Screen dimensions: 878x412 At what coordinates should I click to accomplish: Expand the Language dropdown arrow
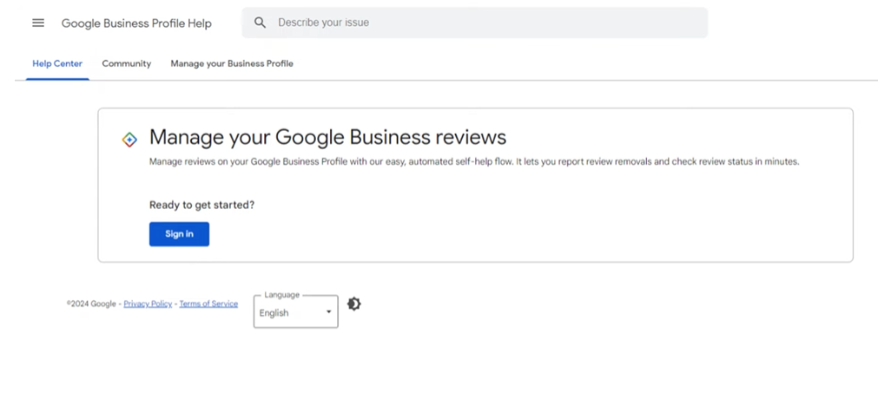click(328, 312)
